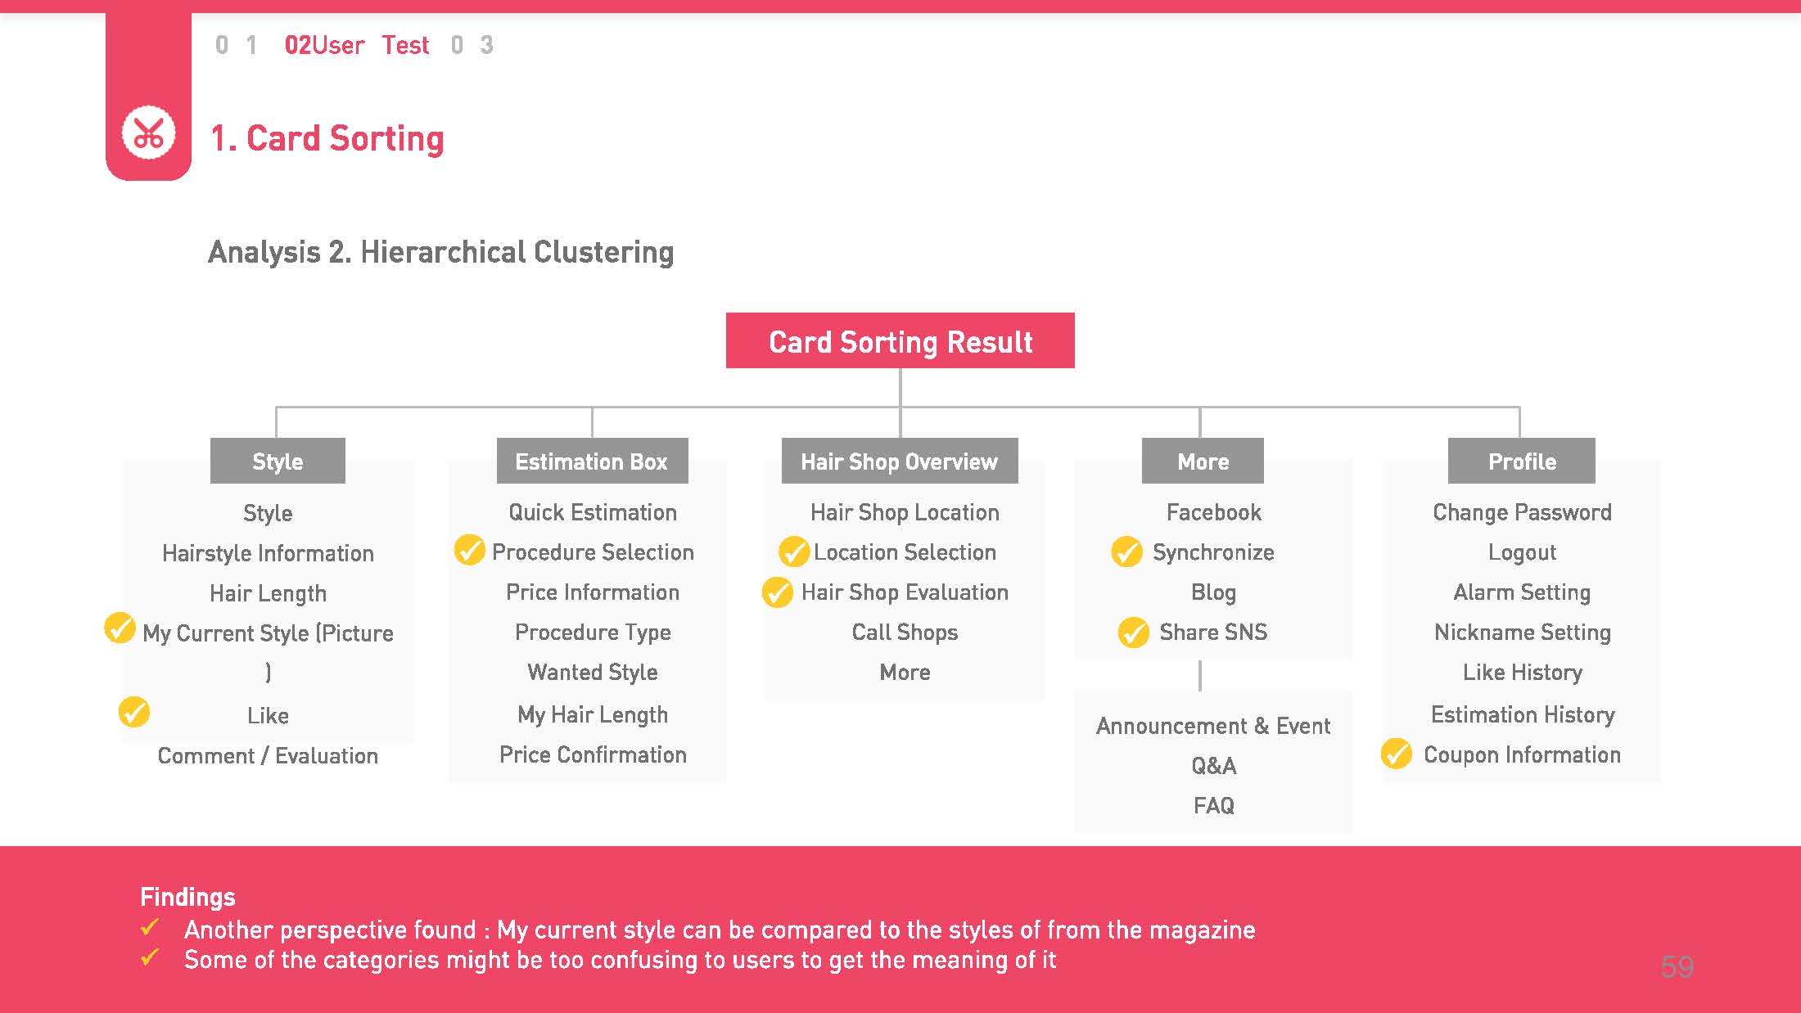Click first Findings bullet checkmark
This screenshot has height=1013, width=1801.
[150, 928]
